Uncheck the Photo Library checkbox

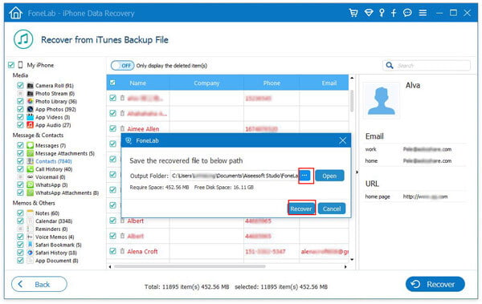coord(20,101)
